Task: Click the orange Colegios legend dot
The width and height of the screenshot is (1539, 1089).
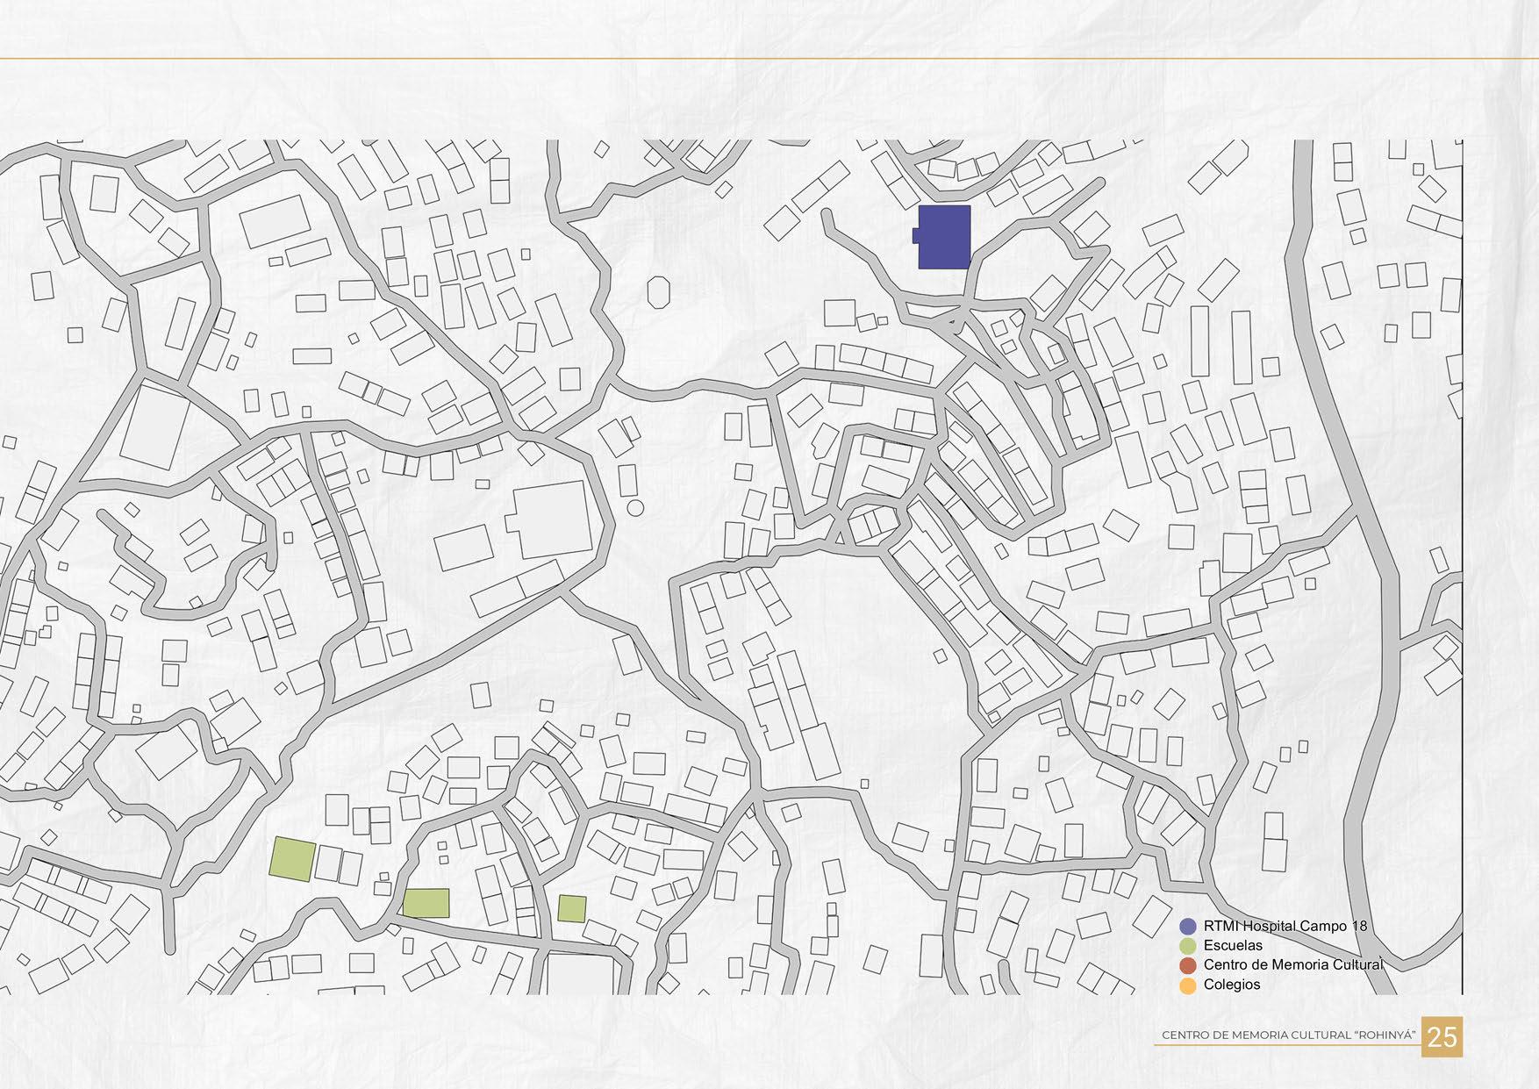Action: tap(1188, 985)
